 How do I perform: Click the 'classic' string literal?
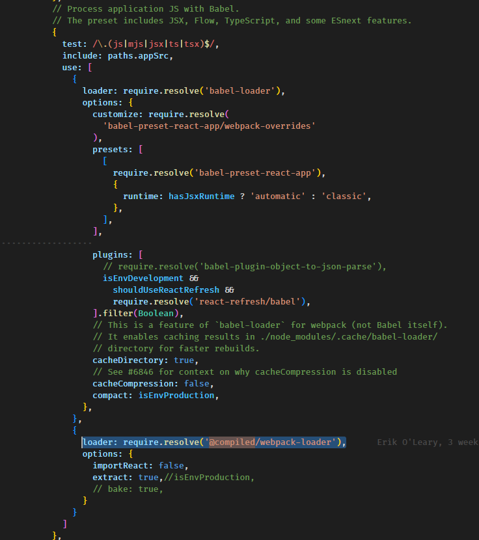point(344,196)
